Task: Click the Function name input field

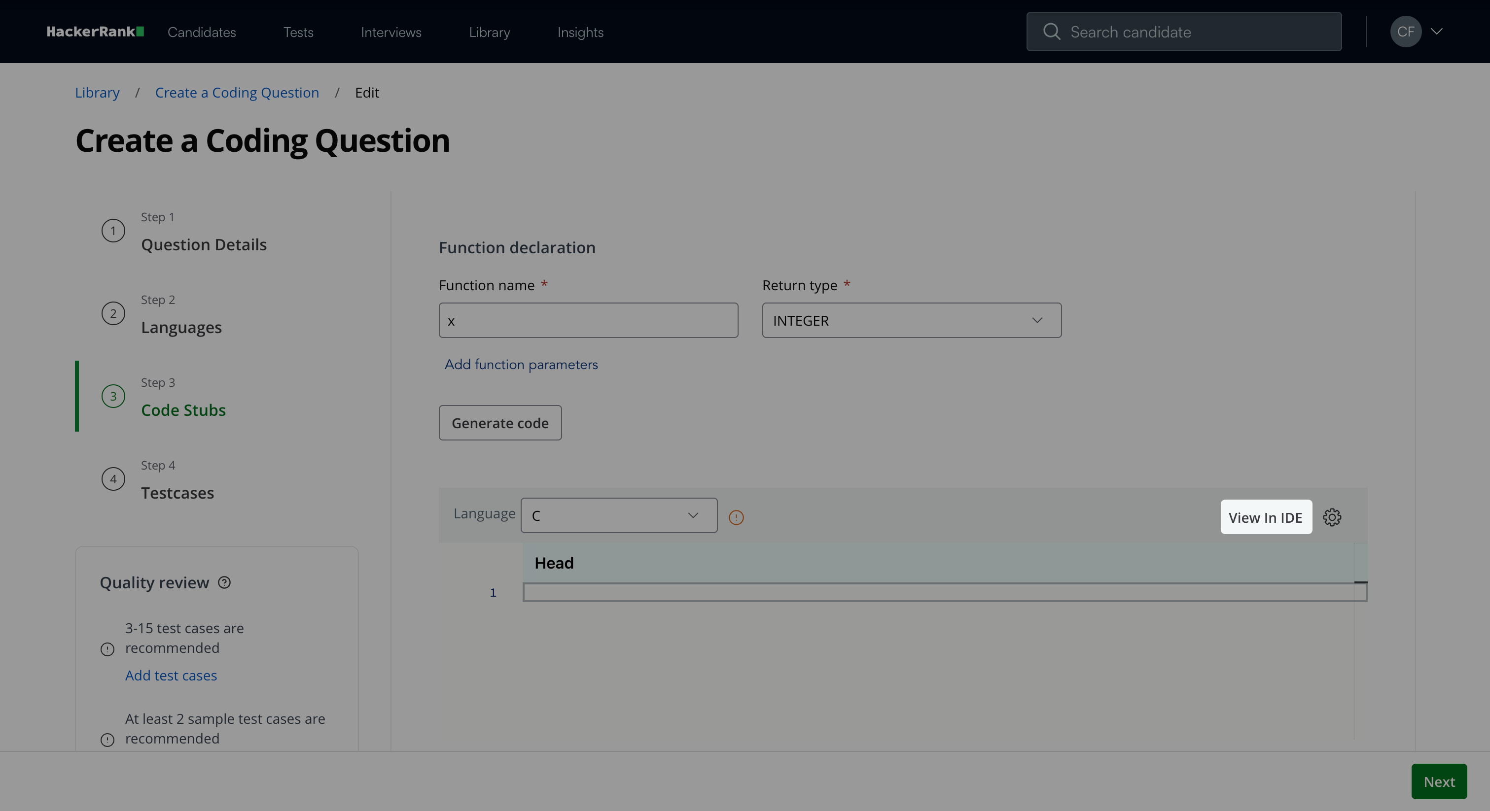Action: 588,321
